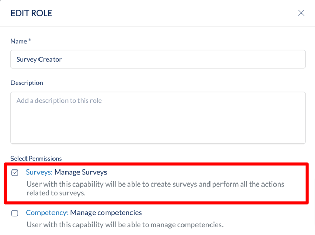The width and height of the screenshot is (315, 235).
Task: Click the competencies capability description text
Action: click(125, 225)
